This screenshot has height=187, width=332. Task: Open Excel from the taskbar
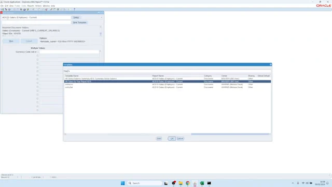pyautogui.click(x=202, y=183)
